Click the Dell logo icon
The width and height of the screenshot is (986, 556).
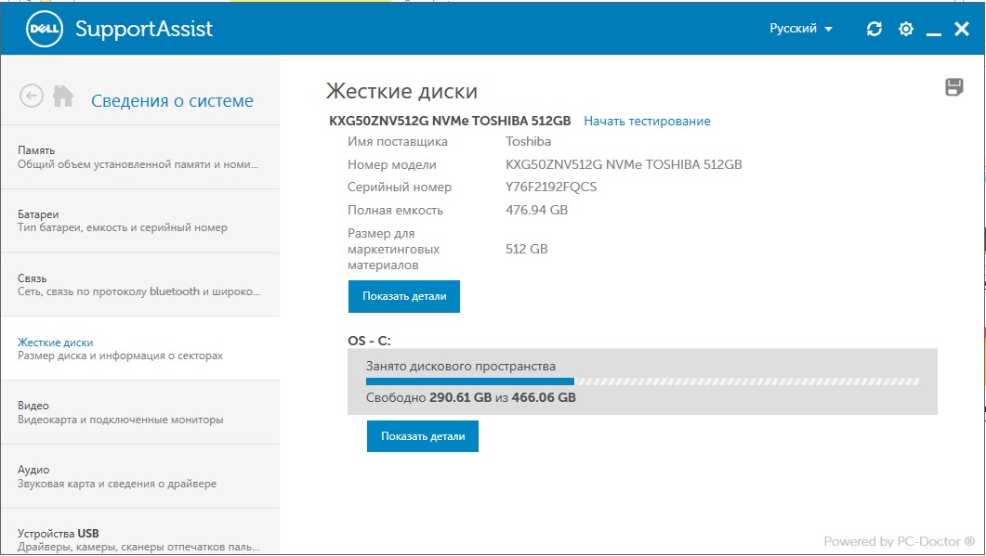45,28
